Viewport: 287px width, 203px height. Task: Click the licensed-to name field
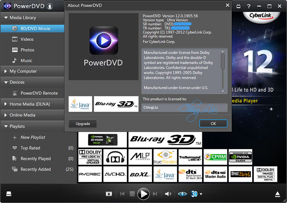click(x=184, y=108)
